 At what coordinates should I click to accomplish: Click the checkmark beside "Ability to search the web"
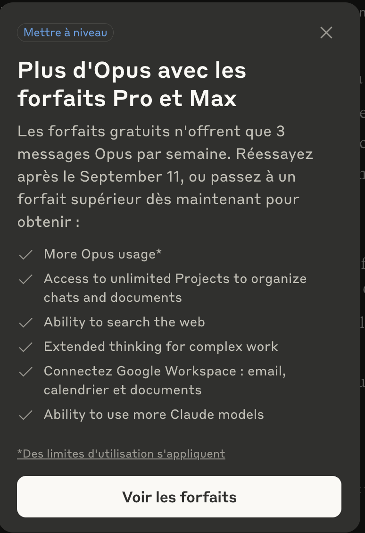coord(25,323)
